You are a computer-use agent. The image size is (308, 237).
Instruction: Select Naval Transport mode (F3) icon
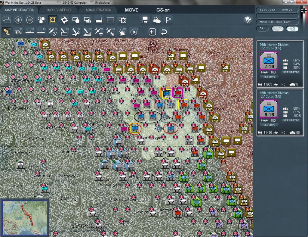pyautogui.click(x=30, y=32)
